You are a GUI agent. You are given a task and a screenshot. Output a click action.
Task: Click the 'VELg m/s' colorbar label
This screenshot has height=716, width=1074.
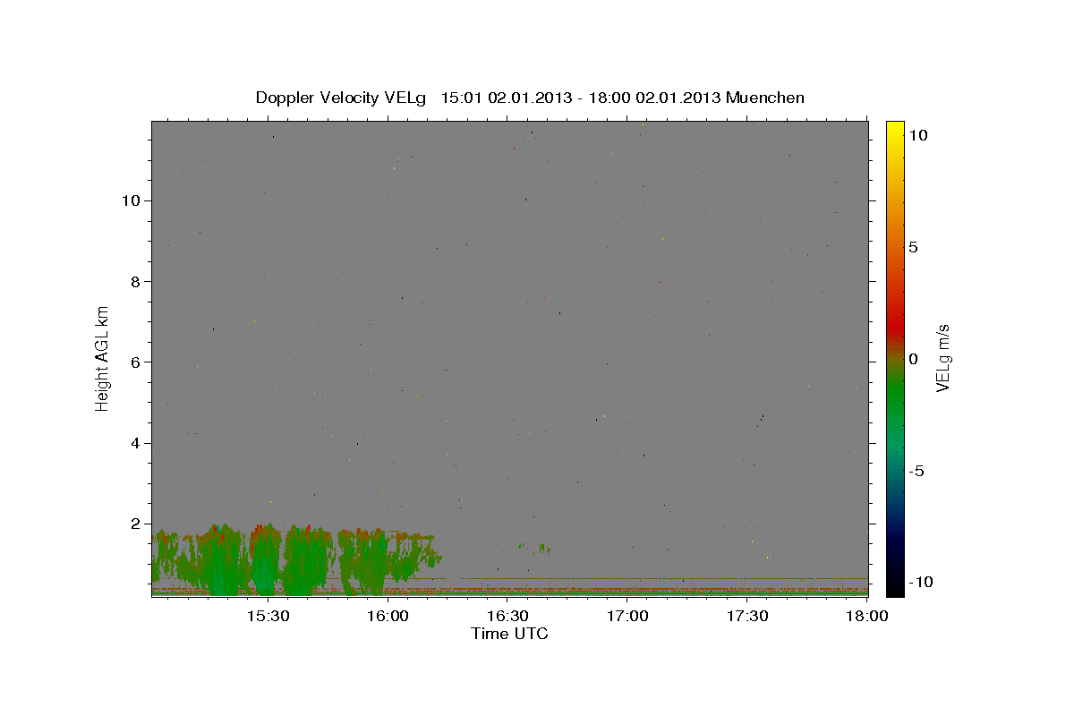click(942, 357)
